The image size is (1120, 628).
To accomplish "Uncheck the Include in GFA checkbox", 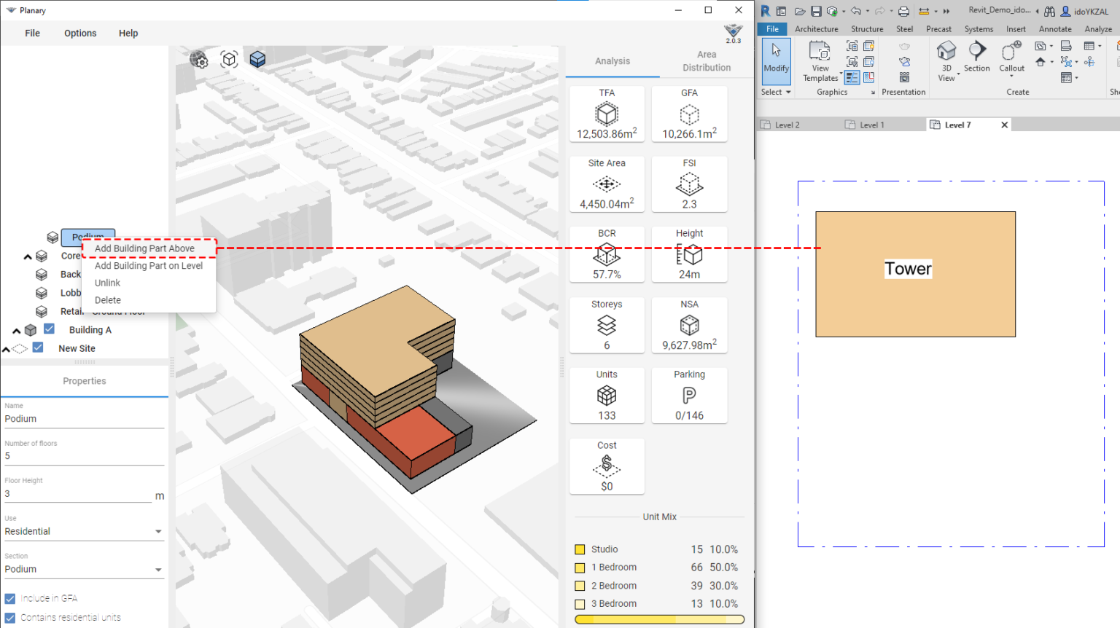I will 9,597.
